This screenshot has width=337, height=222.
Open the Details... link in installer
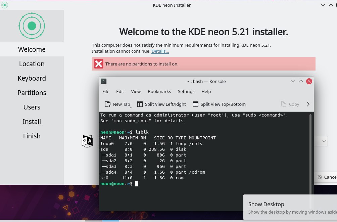pyautogui.click(x=160, y=51)
